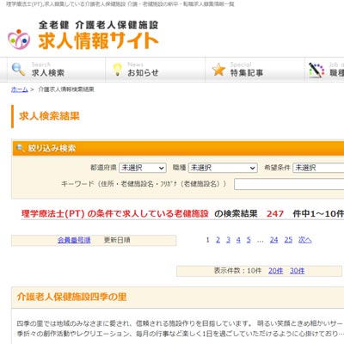Click the 次へ next page link
Viewport: 344px width, 344px height.
coord(304,240)
